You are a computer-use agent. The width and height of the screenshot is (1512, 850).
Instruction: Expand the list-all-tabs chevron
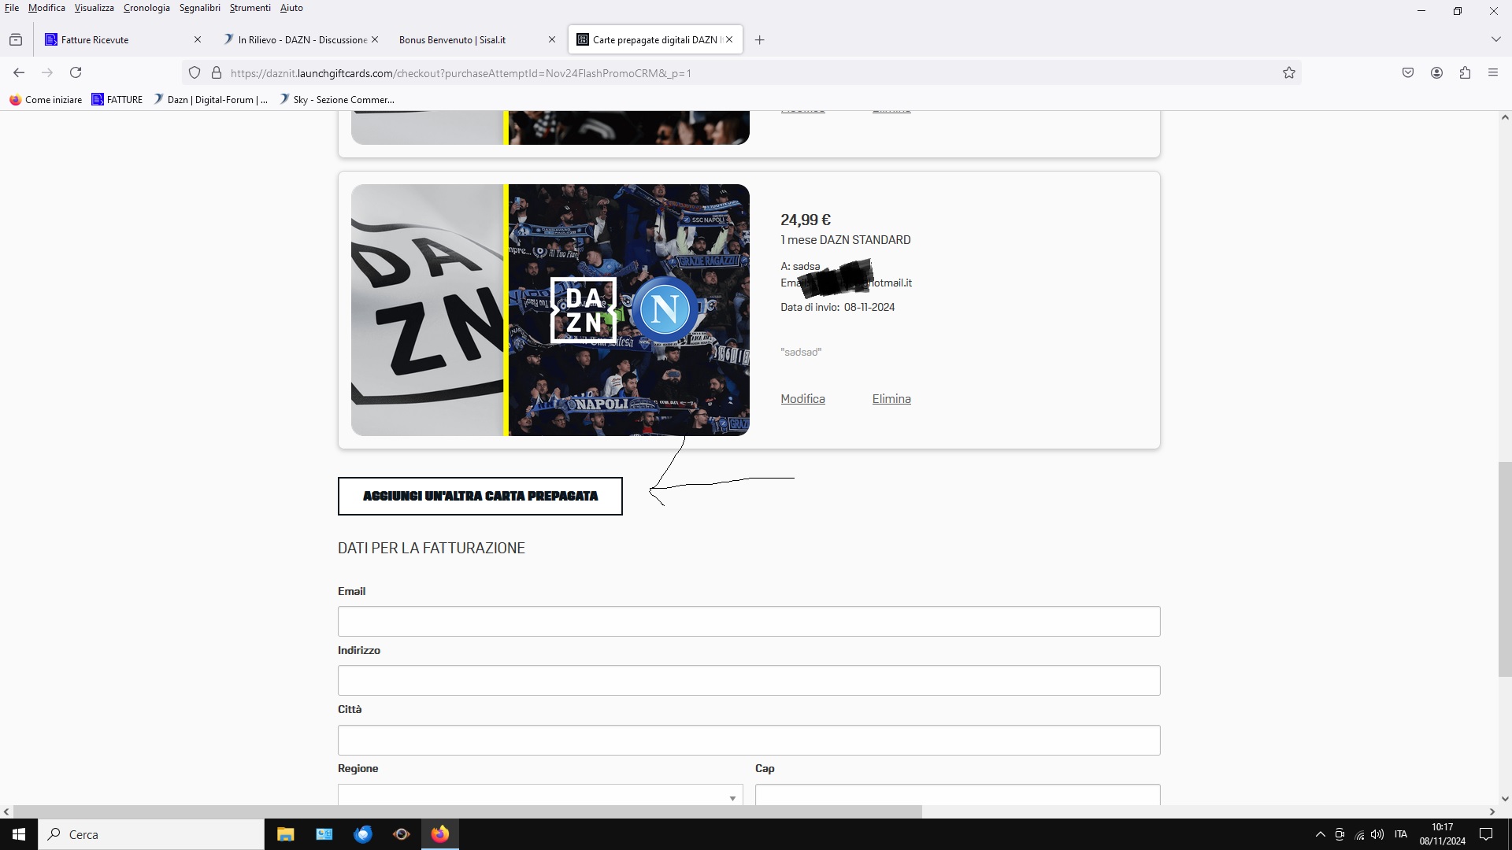click(x=1495, y=39)
